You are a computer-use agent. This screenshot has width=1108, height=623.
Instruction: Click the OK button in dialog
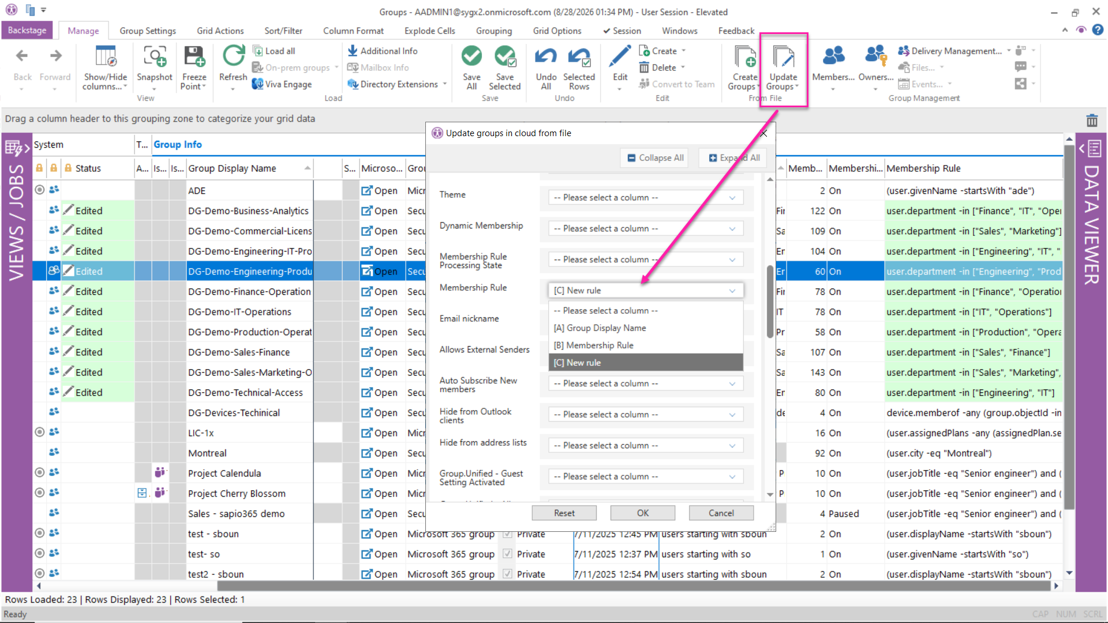[x=643, y=513]
